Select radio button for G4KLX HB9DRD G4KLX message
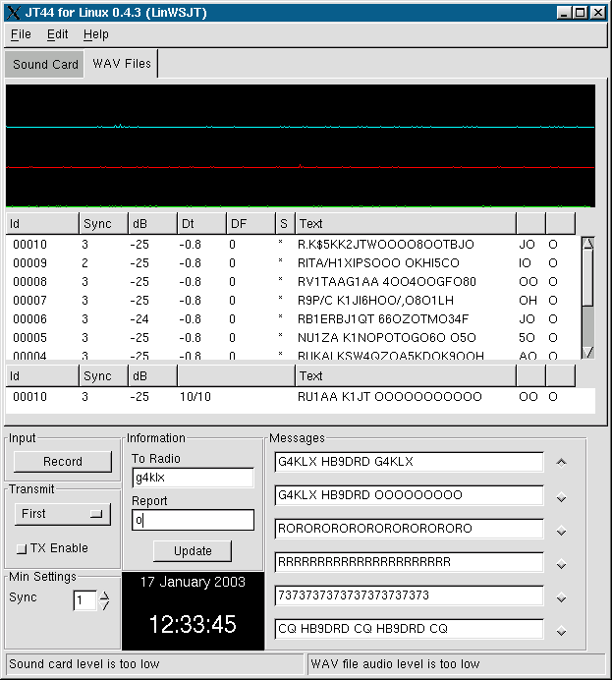The image size is (612, 680). tap(561, 462)
